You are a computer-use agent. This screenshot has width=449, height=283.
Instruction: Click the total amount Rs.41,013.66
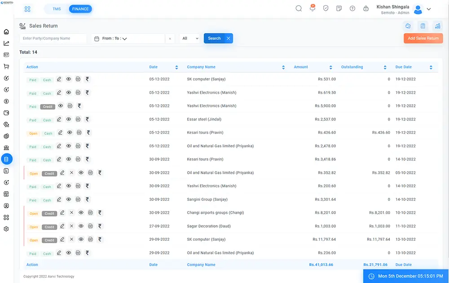[x=321, y=265]
